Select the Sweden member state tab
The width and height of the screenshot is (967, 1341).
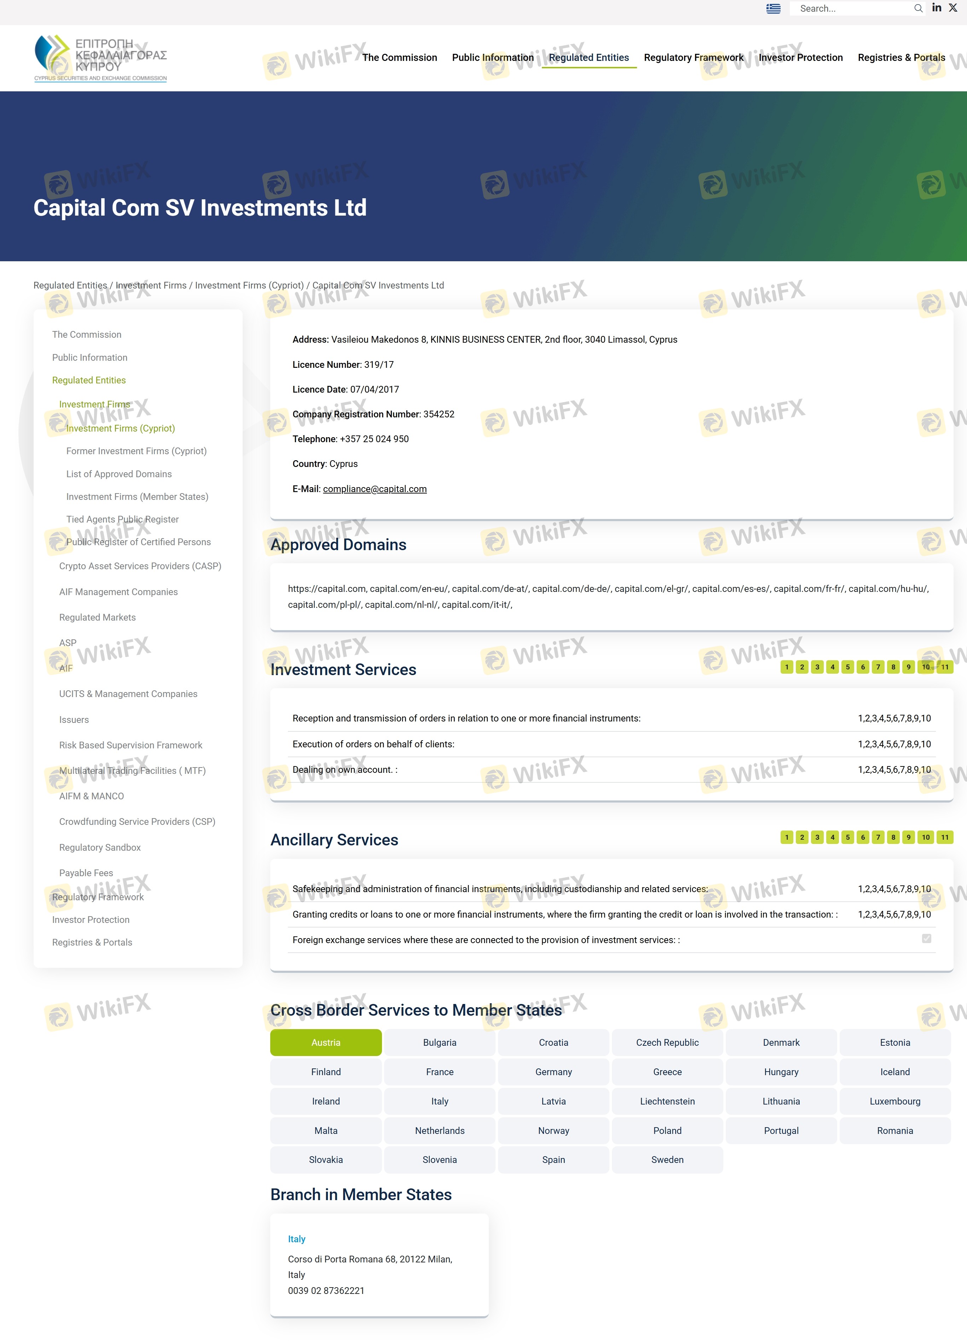click(x=667, y=1159)
